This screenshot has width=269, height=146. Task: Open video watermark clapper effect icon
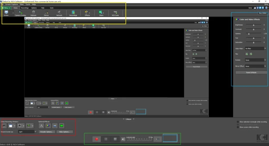55,126
